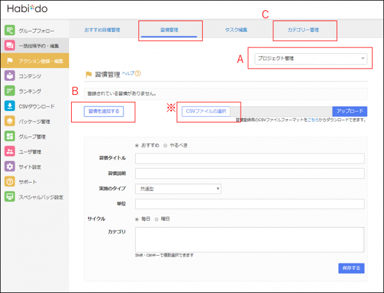The image size is (384, 293).
Task: Open the グループ管理 grid icon
Action: click(10, 136)
